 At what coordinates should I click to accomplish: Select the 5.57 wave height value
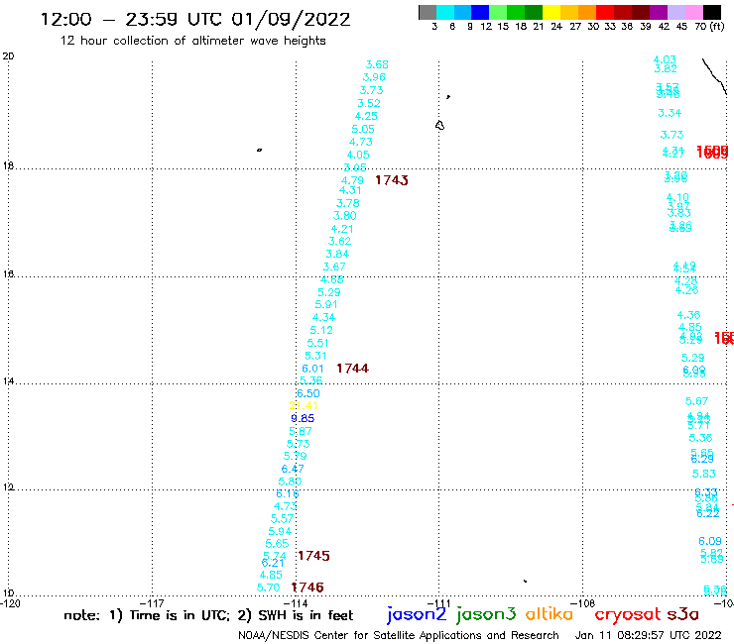coord(283,518)
